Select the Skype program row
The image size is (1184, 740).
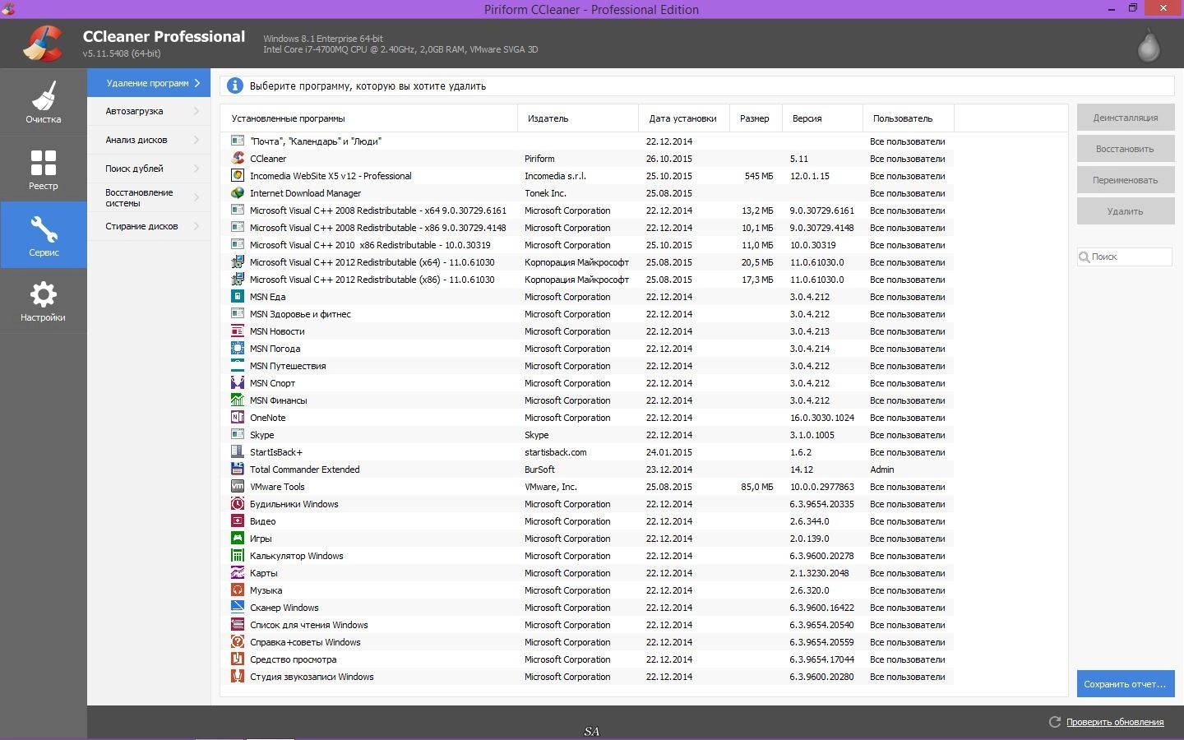tap(587, 434)
